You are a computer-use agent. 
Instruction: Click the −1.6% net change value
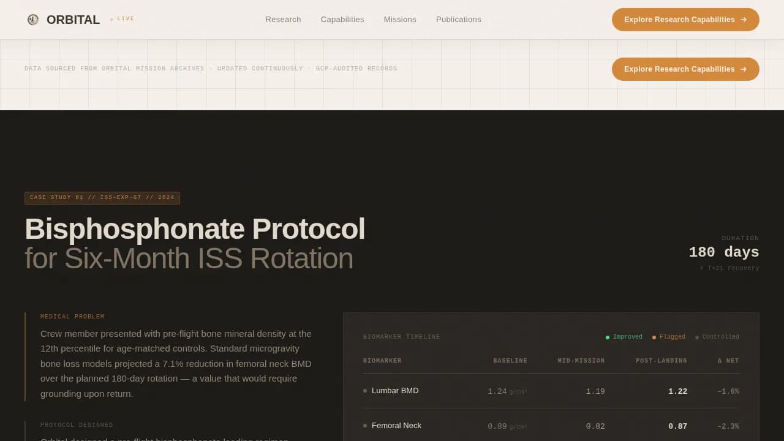click(x=728, y=391)
